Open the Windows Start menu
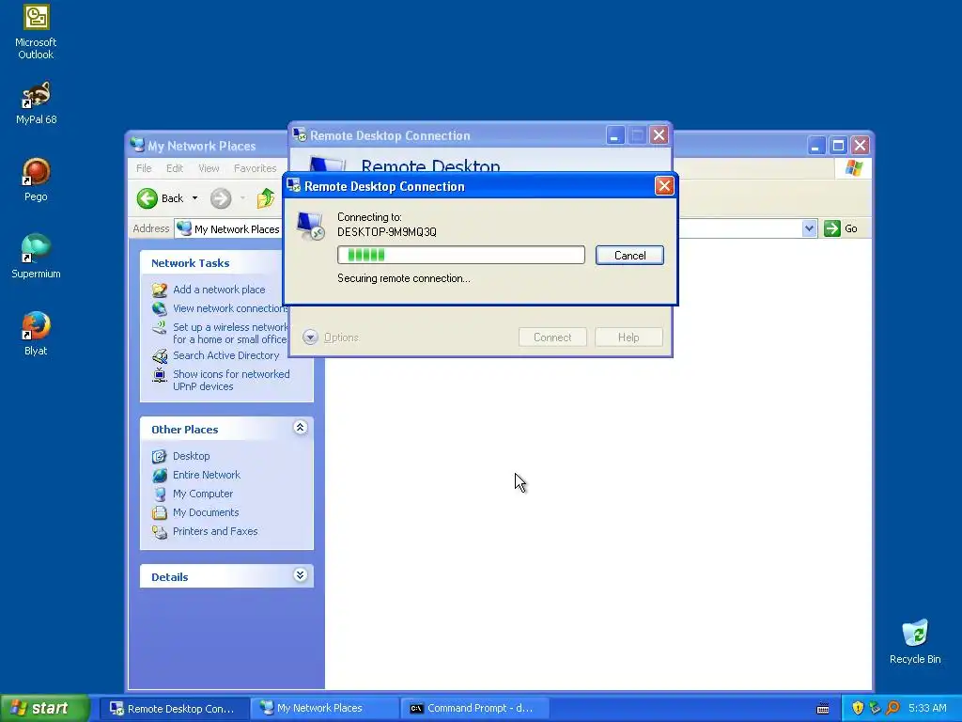This screenshot has height=722, width=962. pyautogui.click(x=44, y=708)
